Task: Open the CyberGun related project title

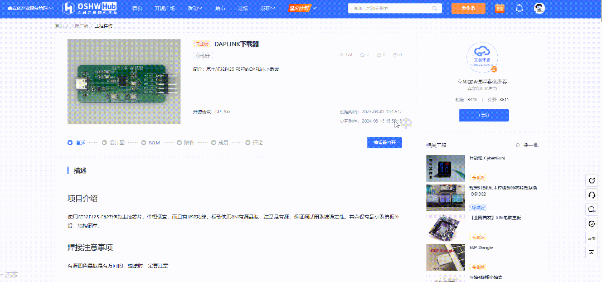Action: [x=487, y=158]
